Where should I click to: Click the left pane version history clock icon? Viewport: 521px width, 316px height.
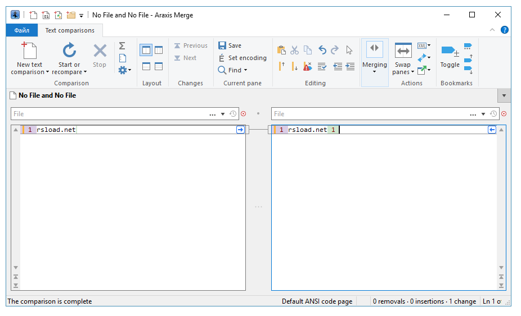233,114
